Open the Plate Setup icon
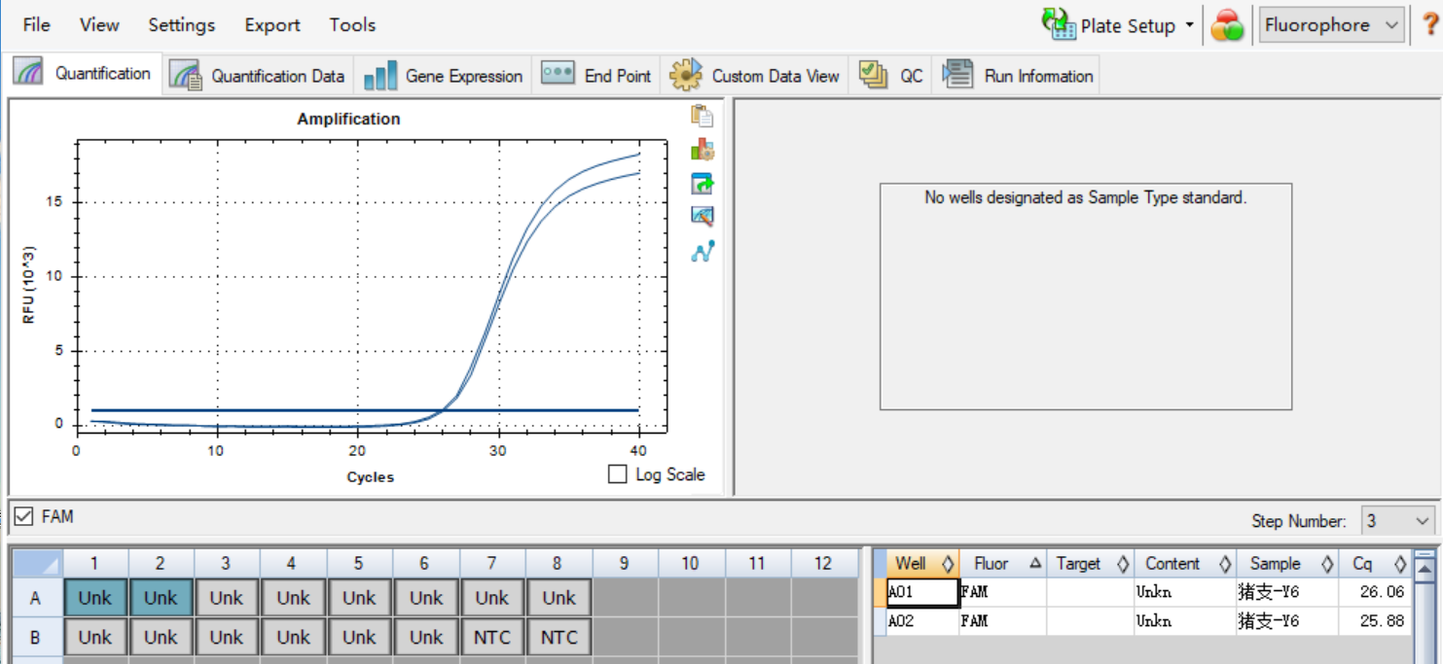Viewport: 1443px width, 664px height. 1059,24
